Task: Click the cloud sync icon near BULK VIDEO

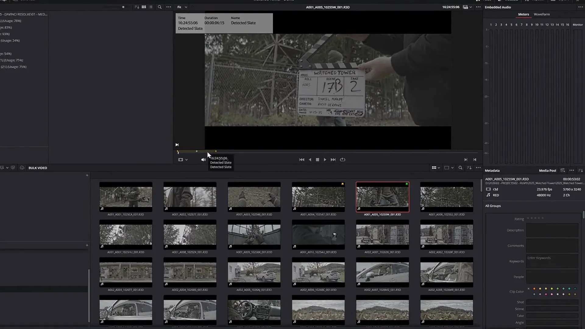Action: click(22, 168)
